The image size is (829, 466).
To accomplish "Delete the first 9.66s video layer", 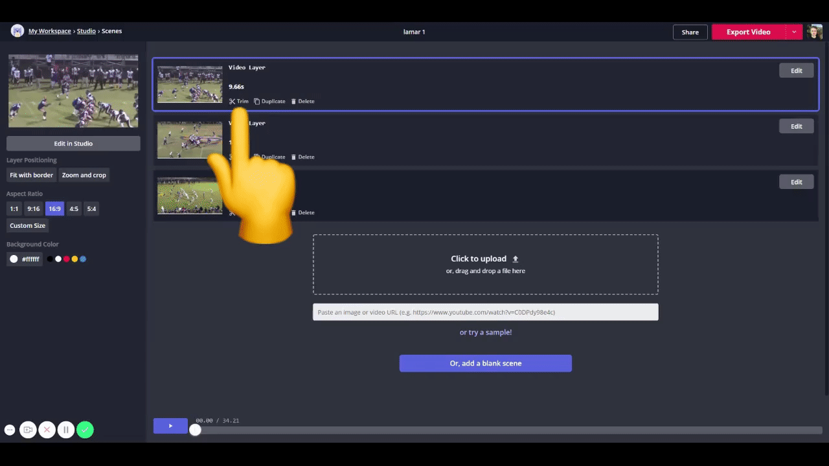I will click(x=302, y=102).
